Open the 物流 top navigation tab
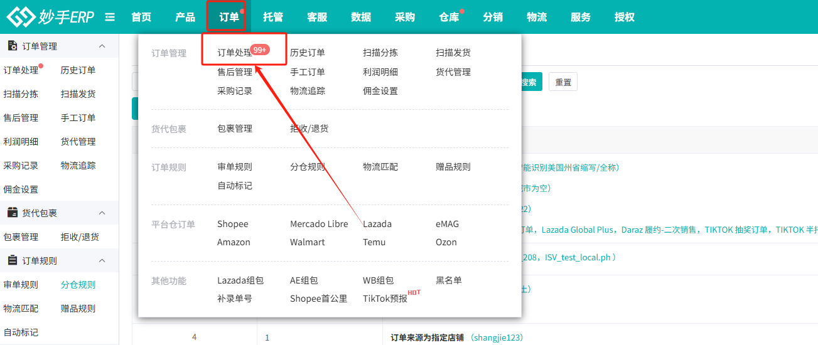This screenshot has height=345, width=818. pyautogui.click(x=537, y=17)
